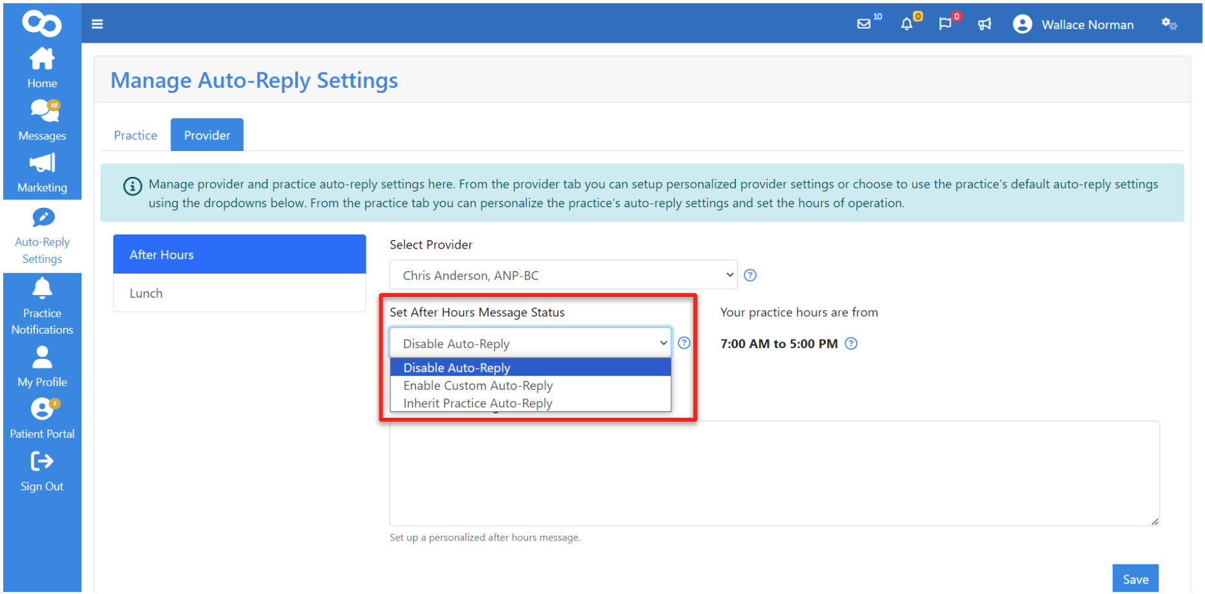Click help icon beside practice hours

pos(852,343)
